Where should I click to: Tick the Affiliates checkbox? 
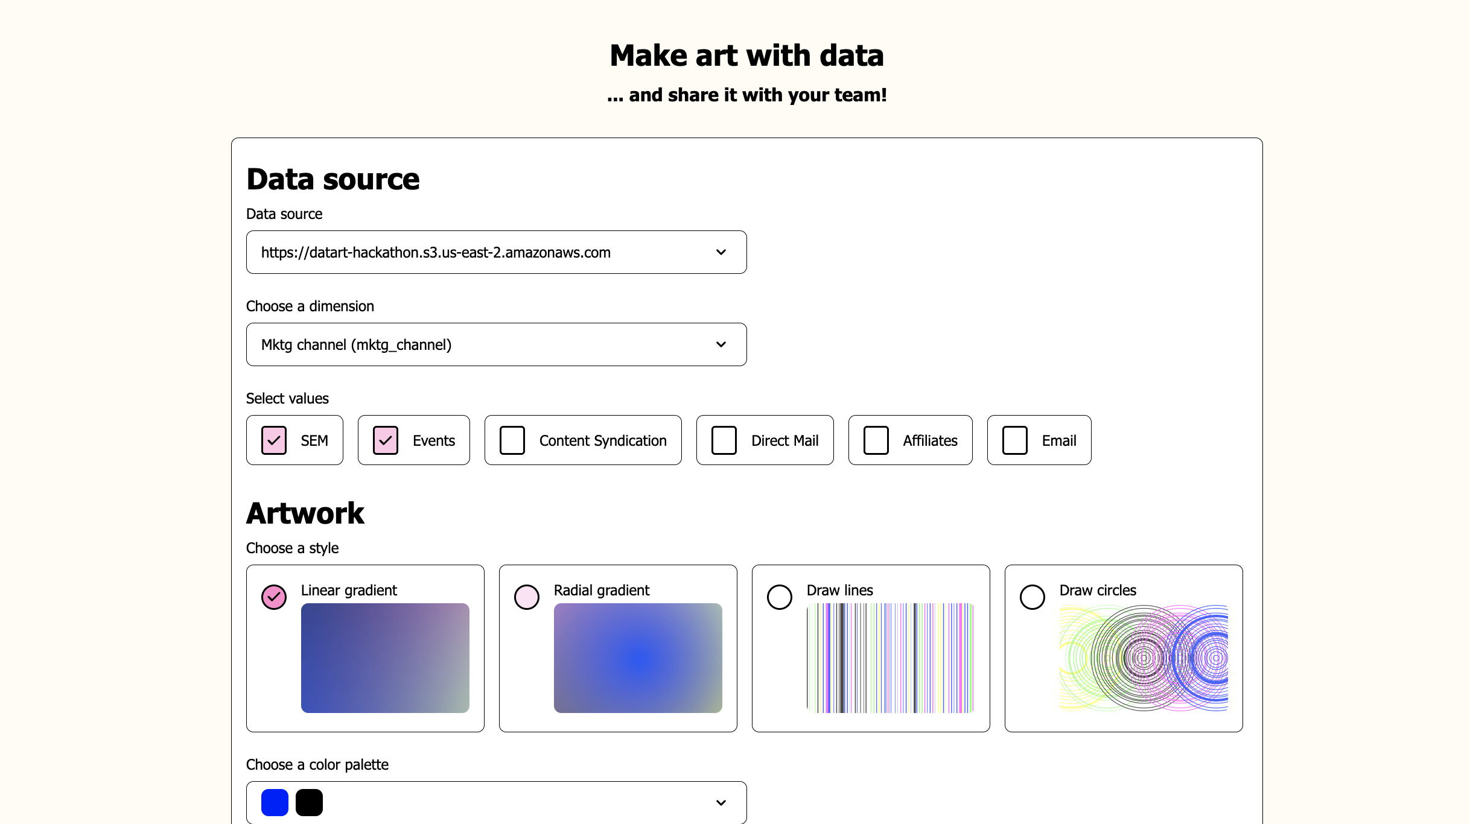(876, 440)
